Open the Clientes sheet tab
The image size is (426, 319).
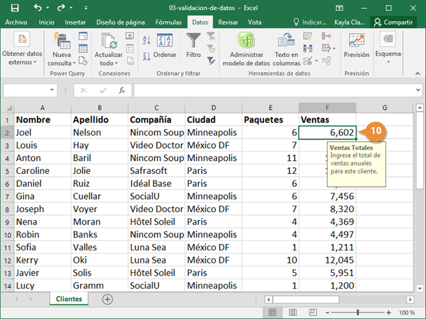pyautogui.click(x=69, y=299)
